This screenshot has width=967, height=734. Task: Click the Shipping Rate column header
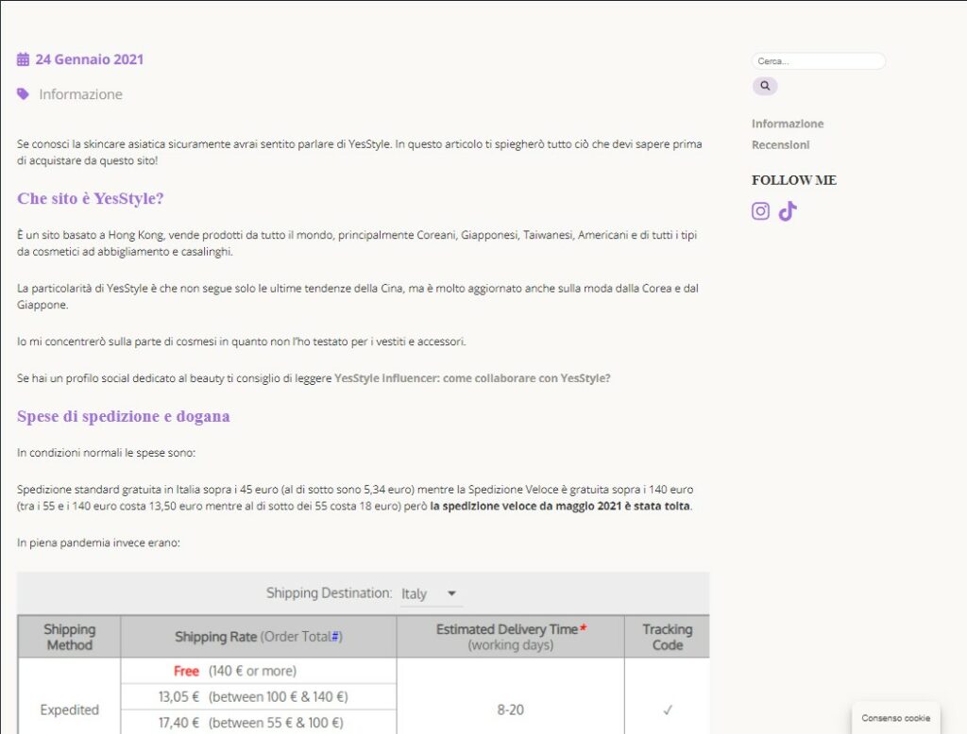click(x=259, y=637)
